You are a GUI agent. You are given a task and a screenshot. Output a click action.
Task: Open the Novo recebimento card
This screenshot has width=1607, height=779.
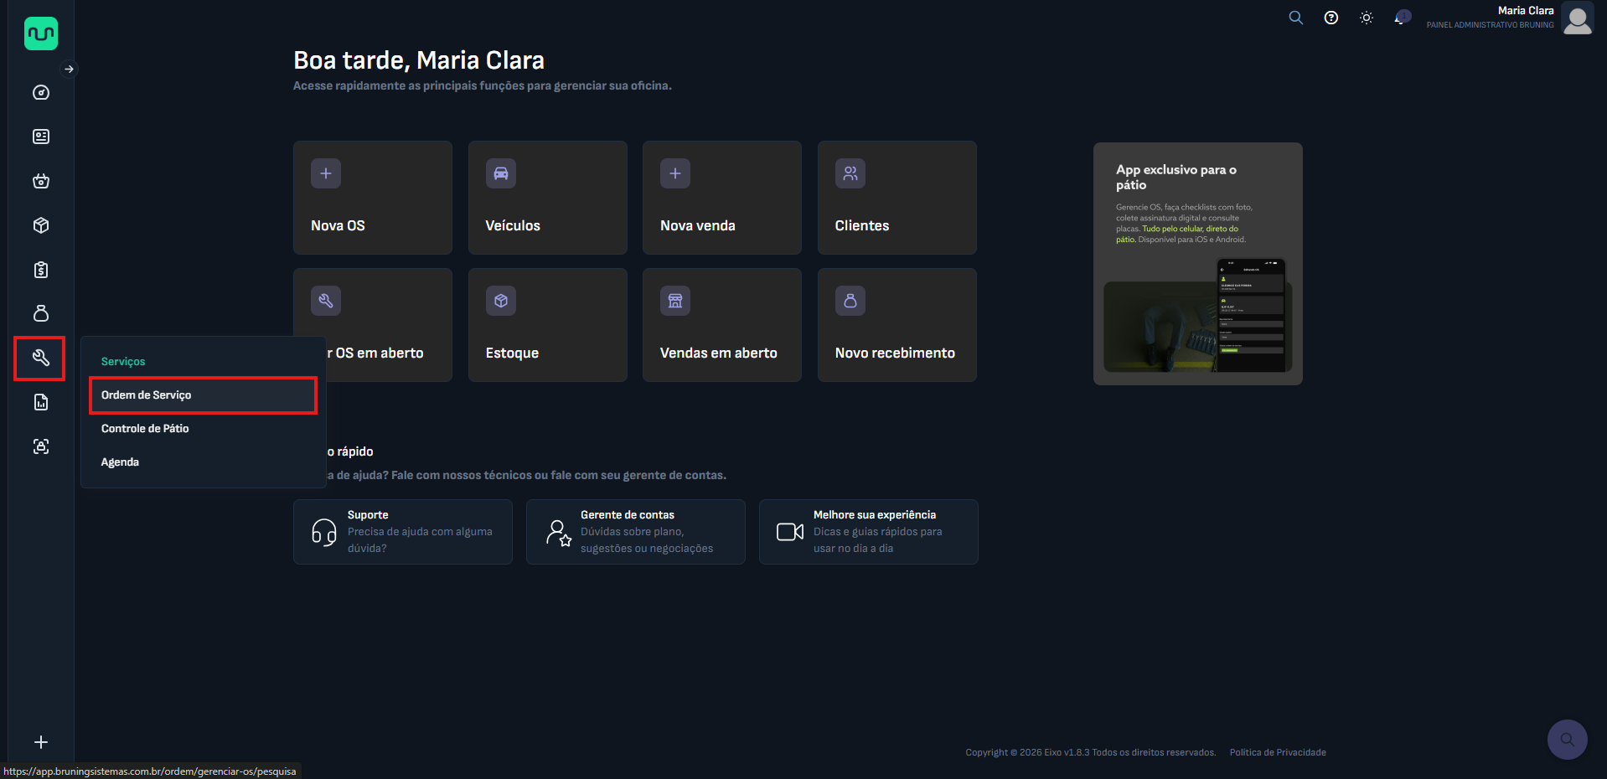click(897, 325)
